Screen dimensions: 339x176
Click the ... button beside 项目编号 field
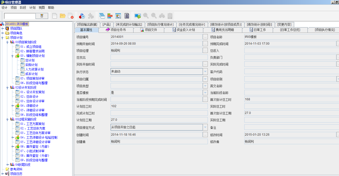(205, 37)
